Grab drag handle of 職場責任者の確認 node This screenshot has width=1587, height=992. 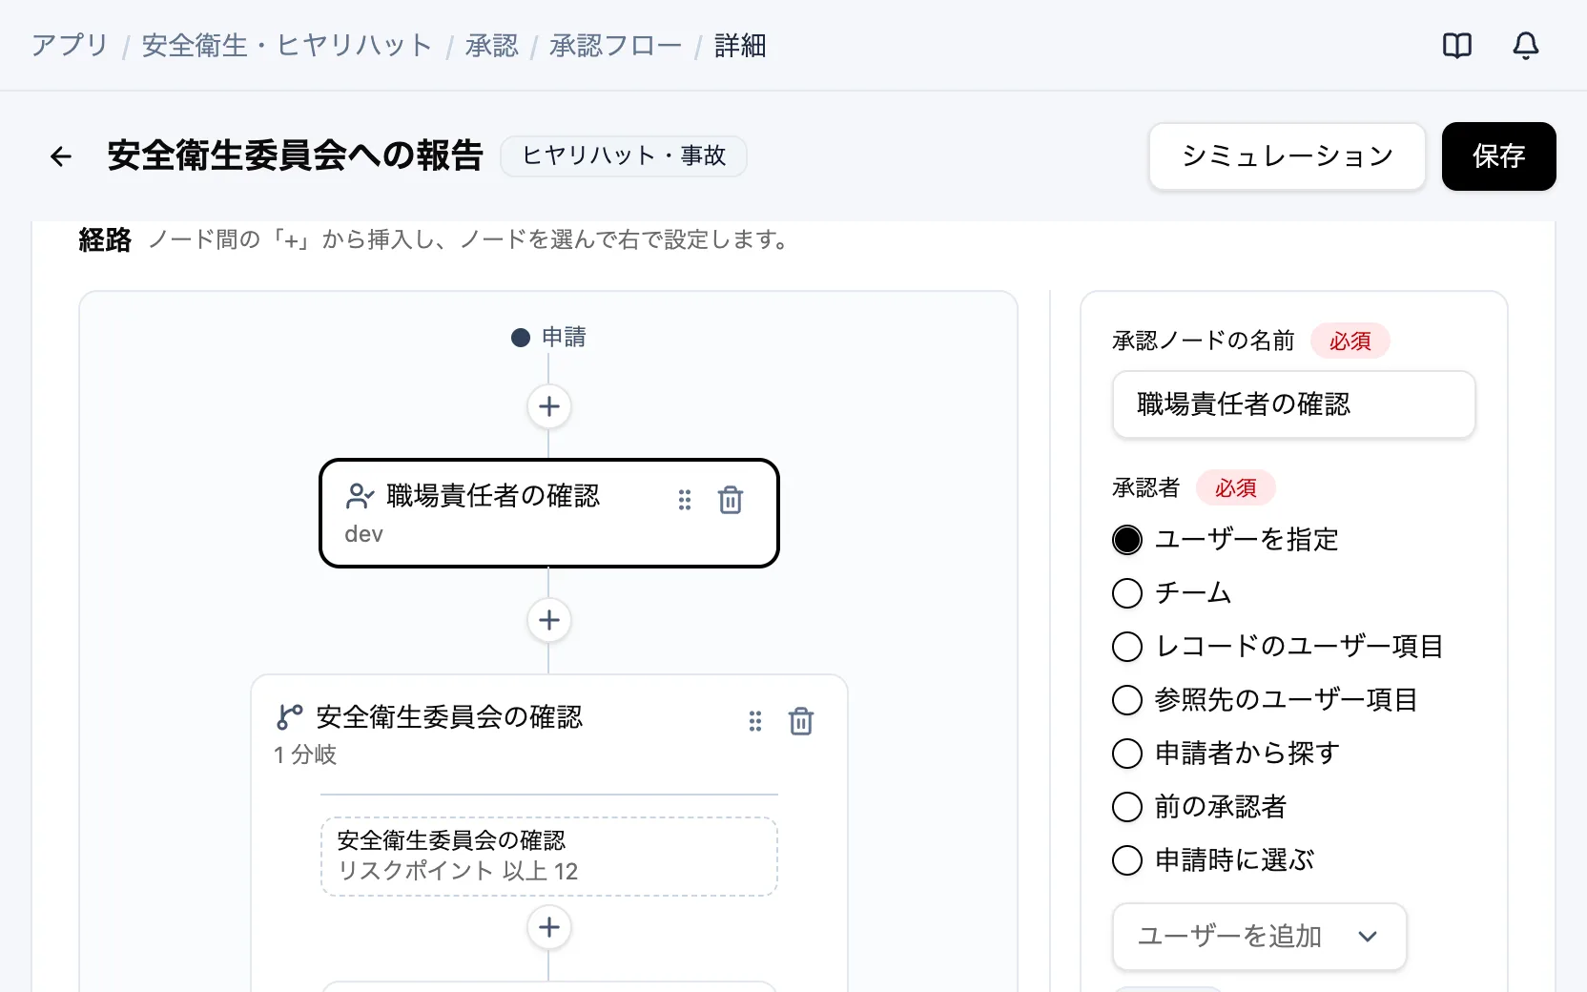coord(685,500)
